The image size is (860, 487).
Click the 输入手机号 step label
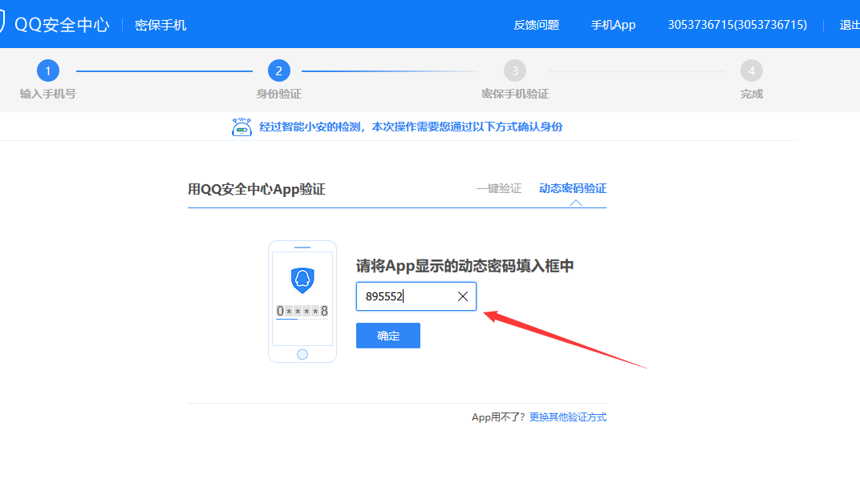(47, 95)
